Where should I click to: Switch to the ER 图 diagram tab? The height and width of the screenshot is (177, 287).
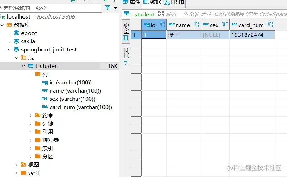(174, 3)
